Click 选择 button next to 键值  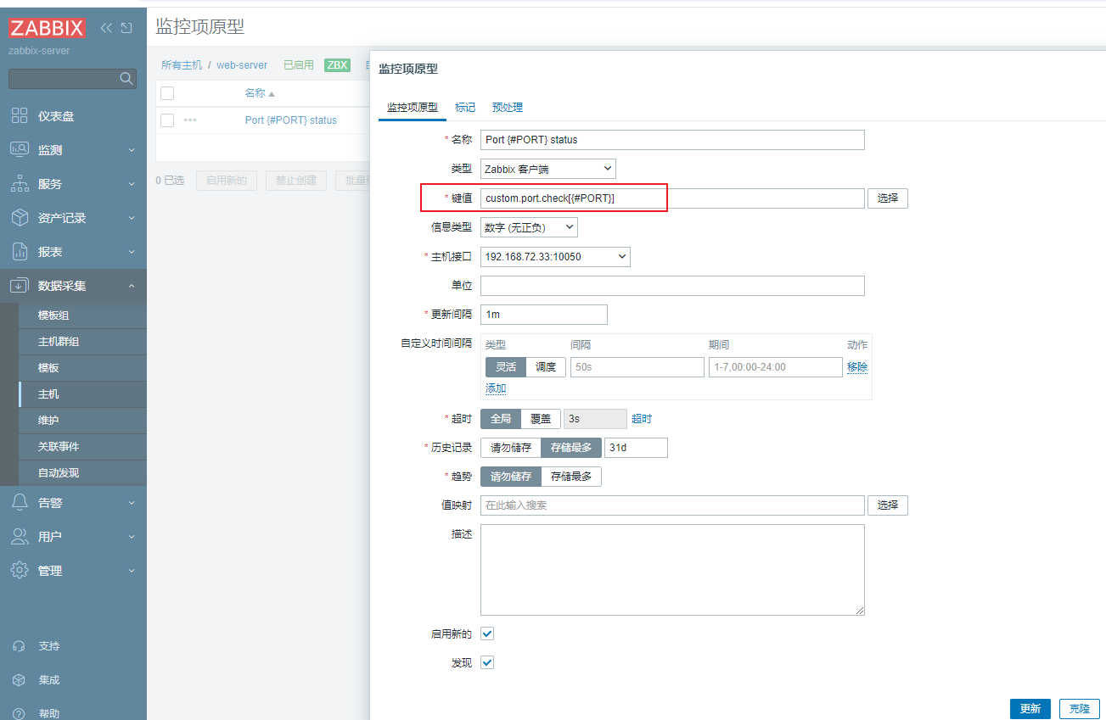(888, 198)
